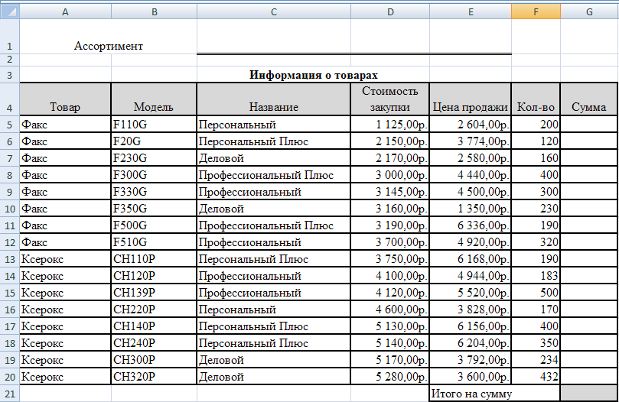Select row 21 header
This screenshot has width=619, height=402.
pyautogui.click(x=9, y=394)
